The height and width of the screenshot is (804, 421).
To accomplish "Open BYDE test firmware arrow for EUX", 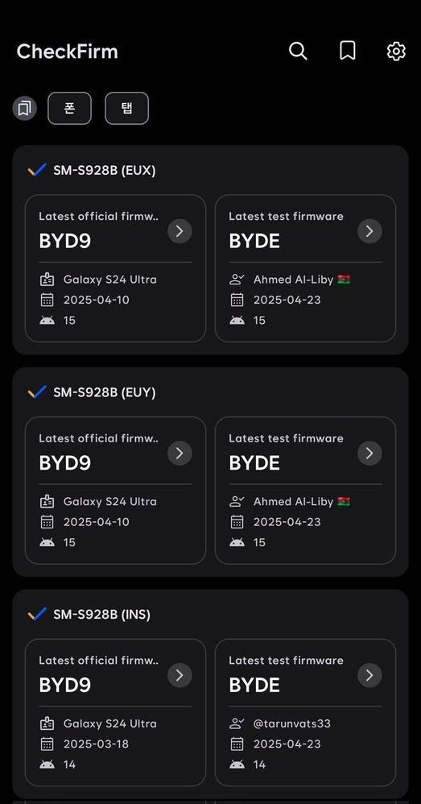I will 369,231.
